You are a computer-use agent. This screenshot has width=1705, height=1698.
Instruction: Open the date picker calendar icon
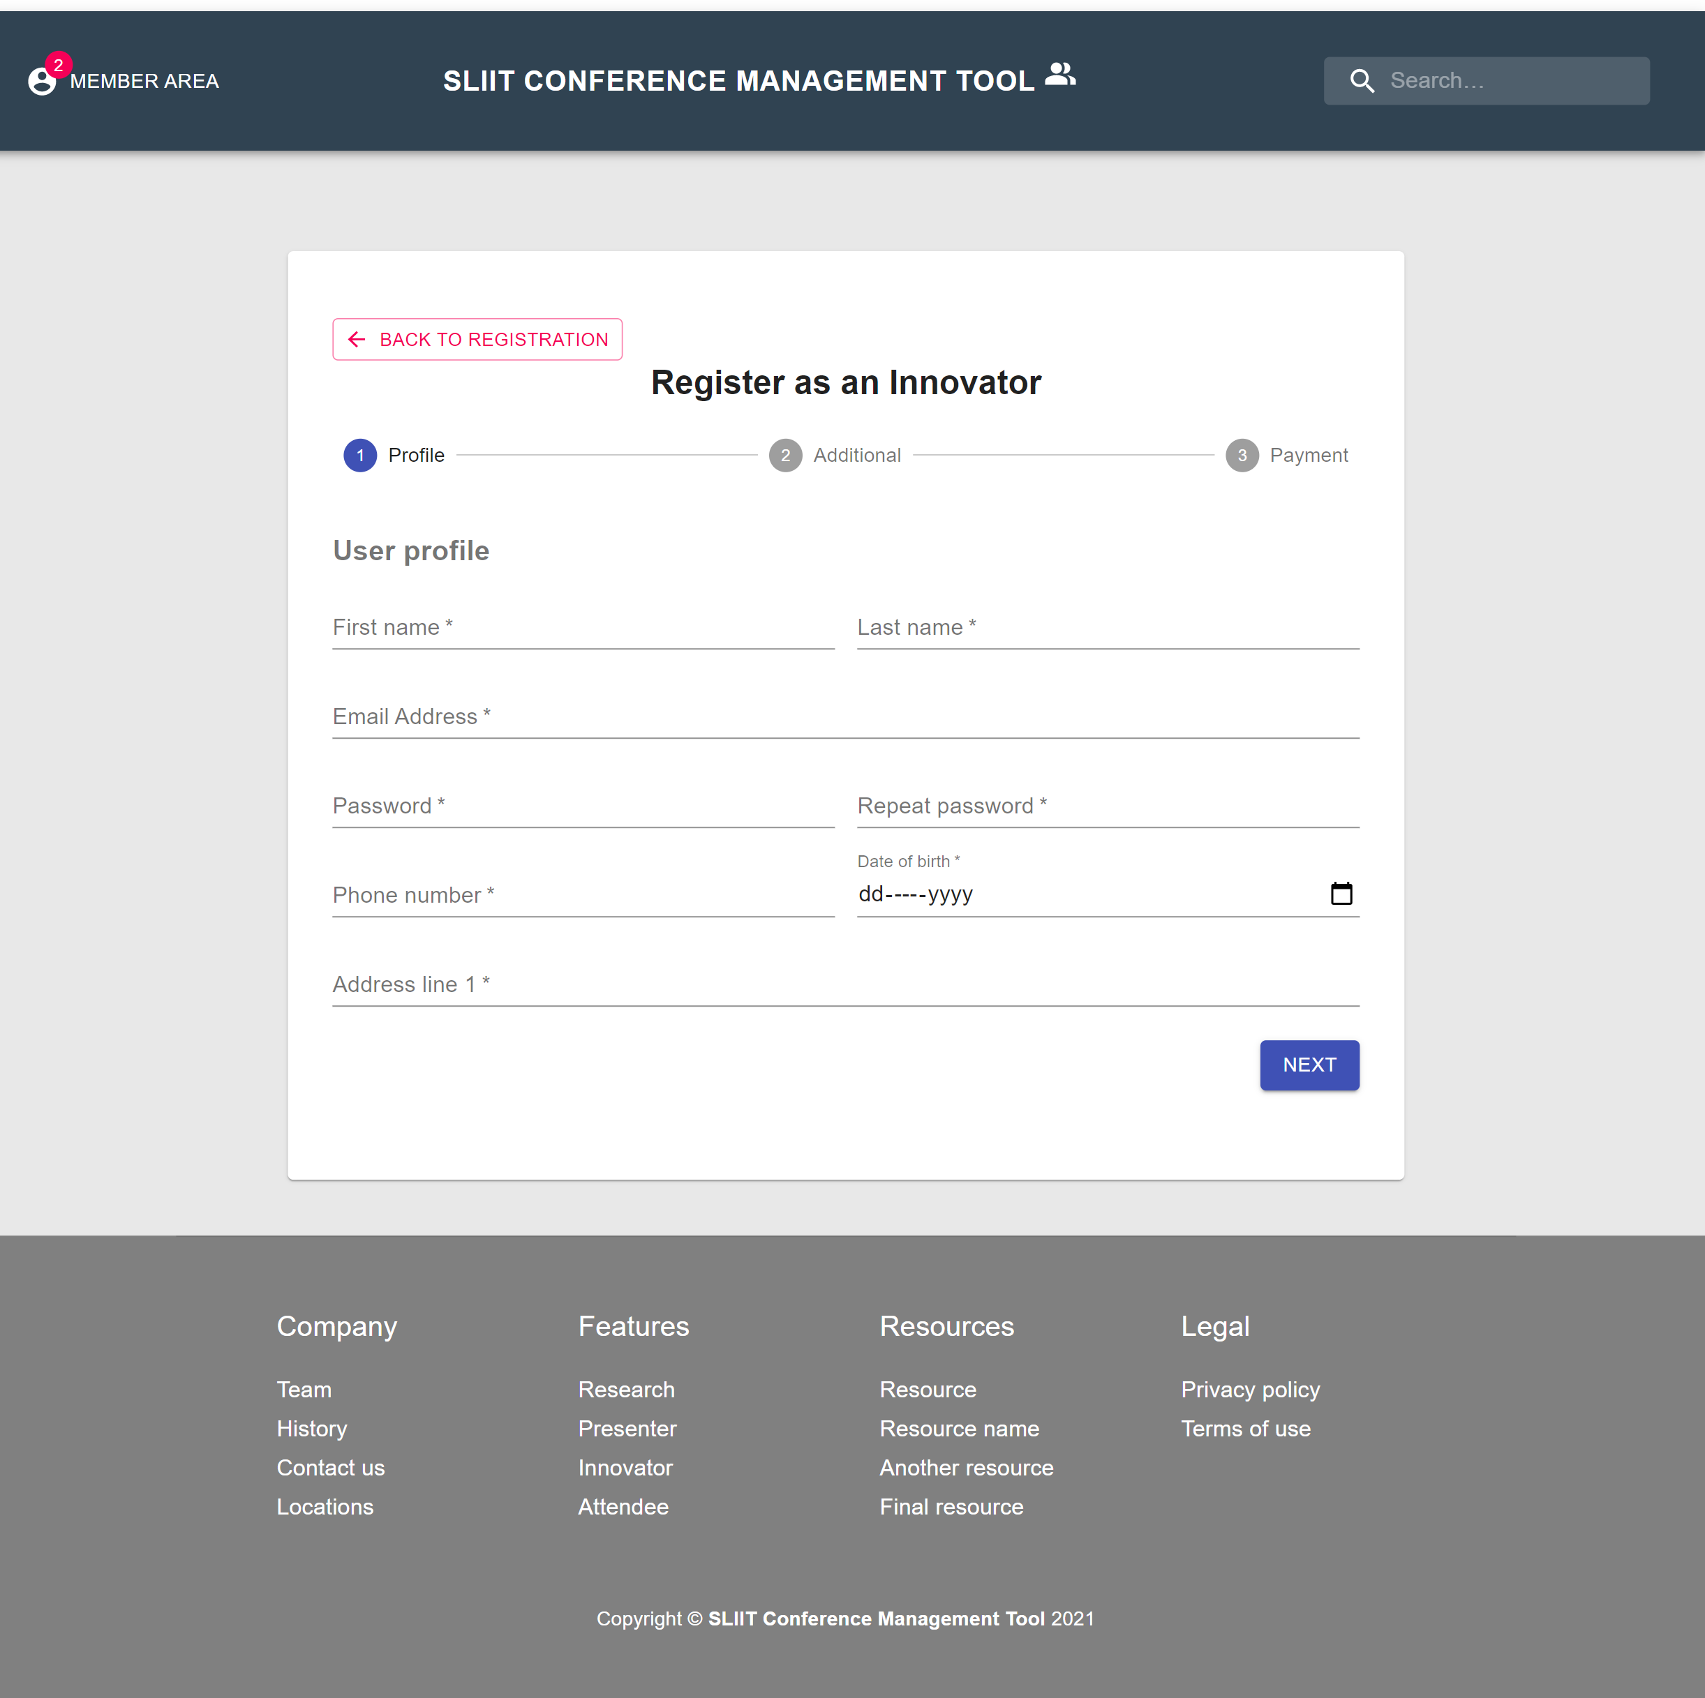(1341, 893)
